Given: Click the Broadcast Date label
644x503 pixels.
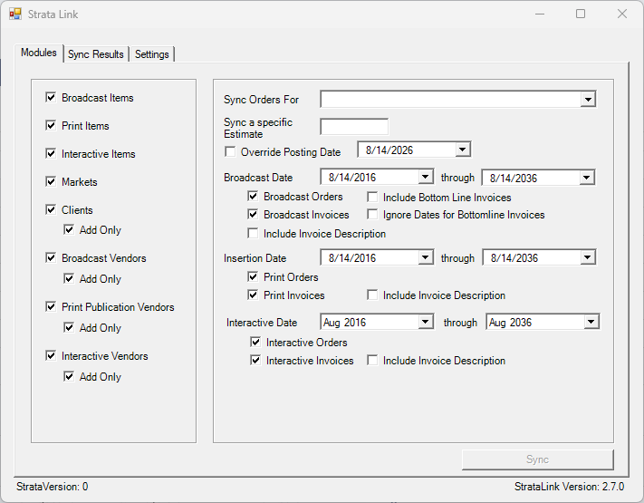Looking at the screenshot, I should (x=258, y=178).
